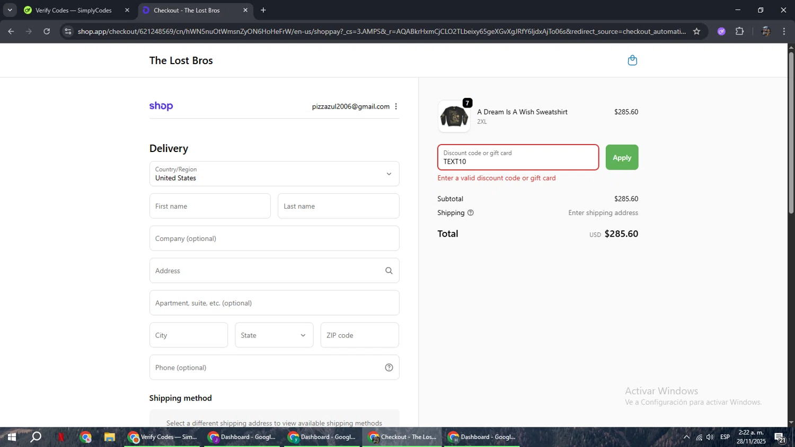Bookmark this page with the star icon
The image size is (795, 447).
click(696, 31)
